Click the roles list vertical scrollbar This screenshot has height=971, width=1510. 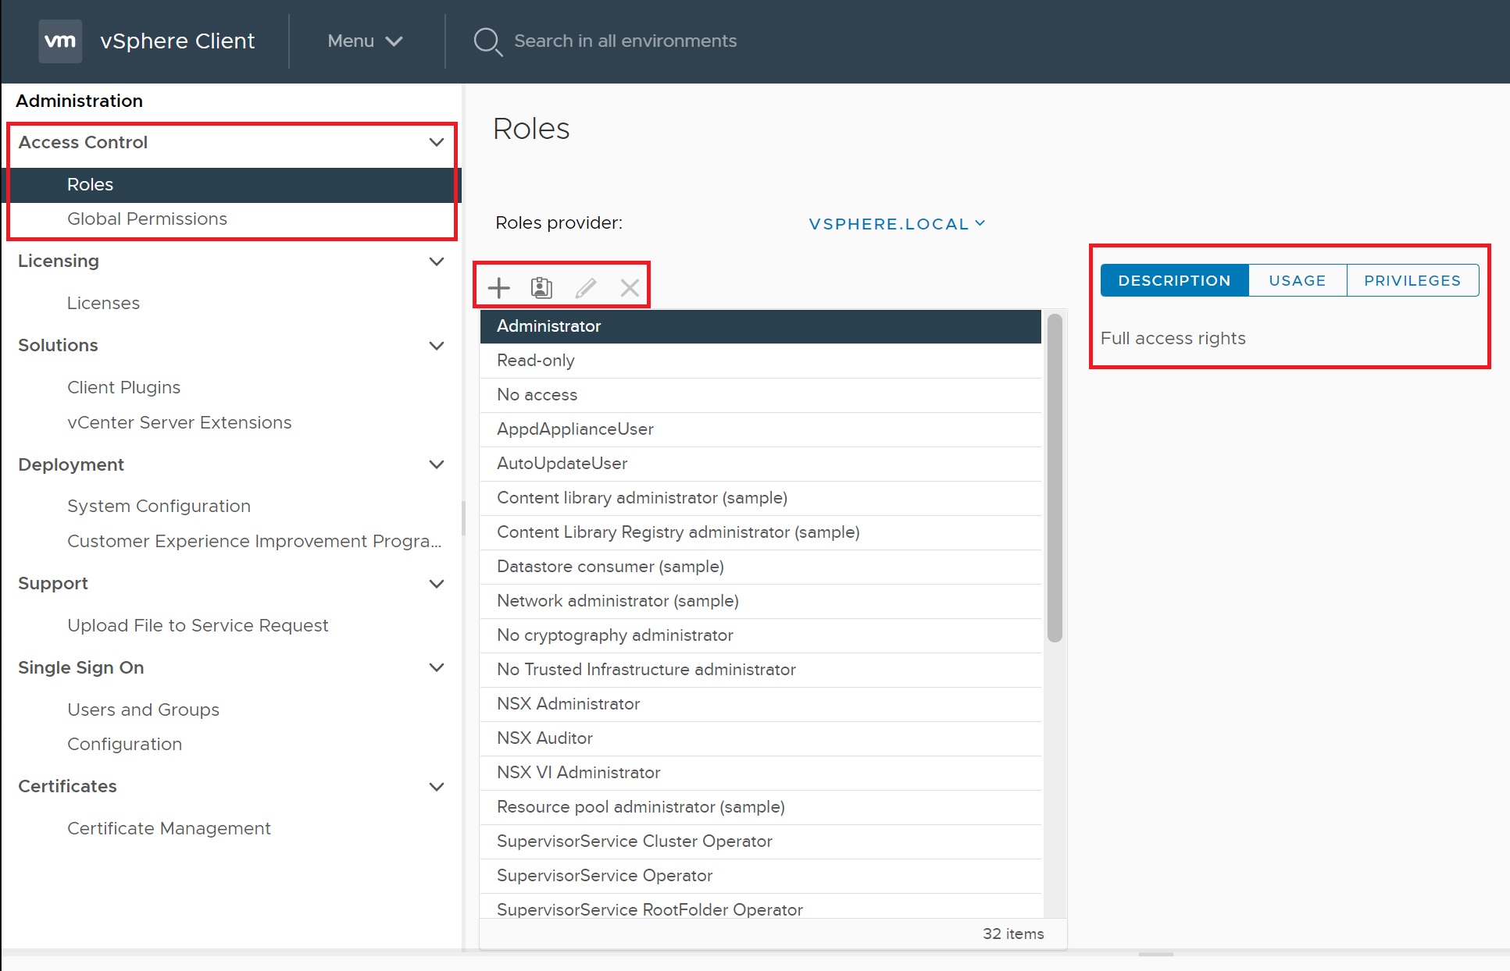coord(1055,478)
